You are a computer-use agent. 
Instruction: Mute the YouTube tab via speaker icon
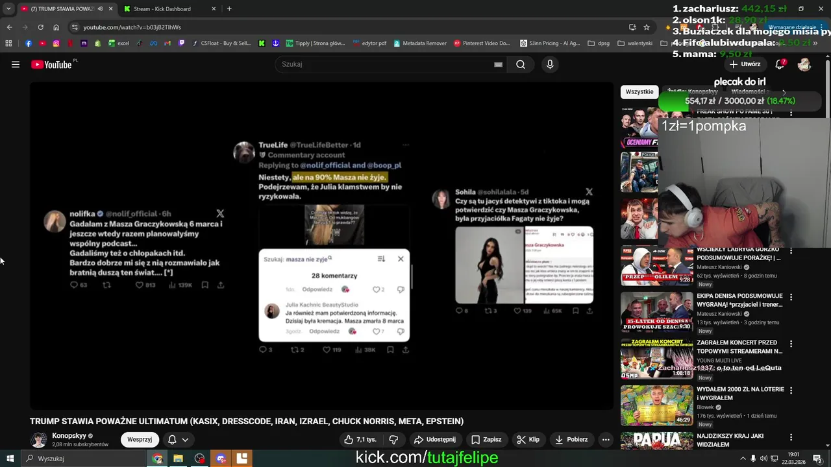click(100, 9)
